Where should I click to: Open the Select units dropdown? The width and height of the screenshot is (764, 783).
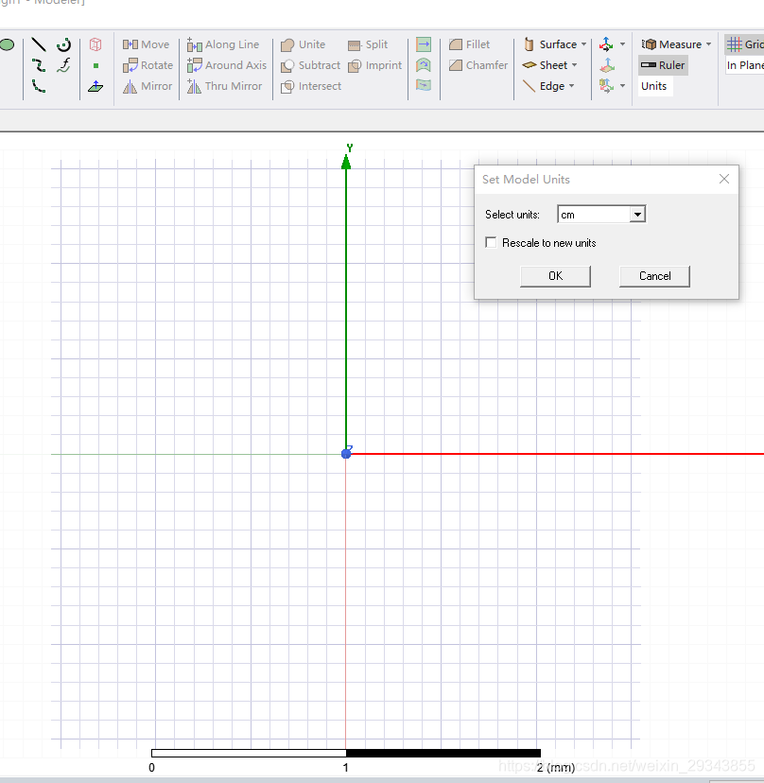(x=637, y=215)
